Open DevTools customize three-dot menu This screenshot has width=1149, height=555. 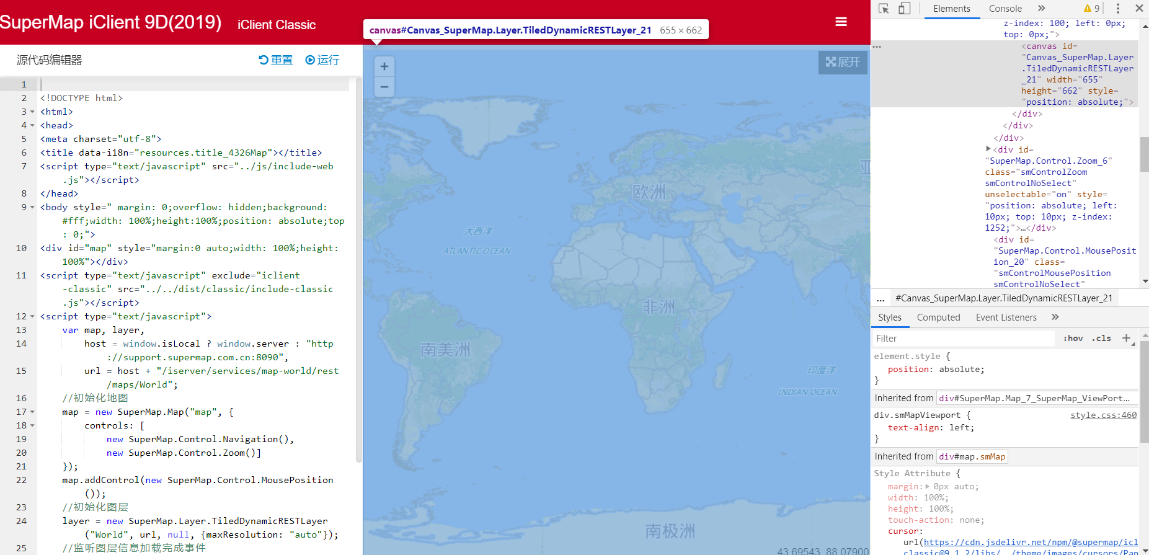click(1118, 9)
